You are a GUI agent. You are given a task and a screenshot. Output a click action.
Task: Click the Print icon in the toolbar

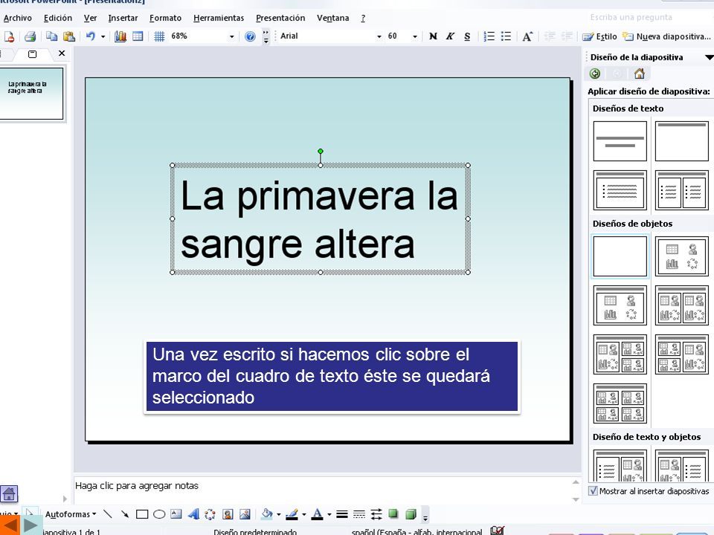(x=30, y=36)
